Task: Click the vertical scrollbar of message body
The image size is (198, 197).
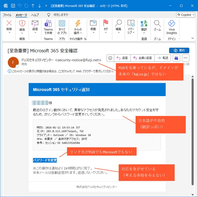Action: [x=192, y=129]
